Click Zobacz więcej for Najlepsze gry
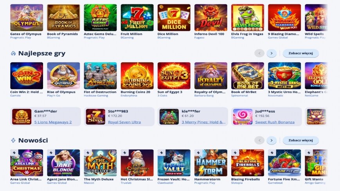This screenshot has height=191, width=340. point(301,53)
